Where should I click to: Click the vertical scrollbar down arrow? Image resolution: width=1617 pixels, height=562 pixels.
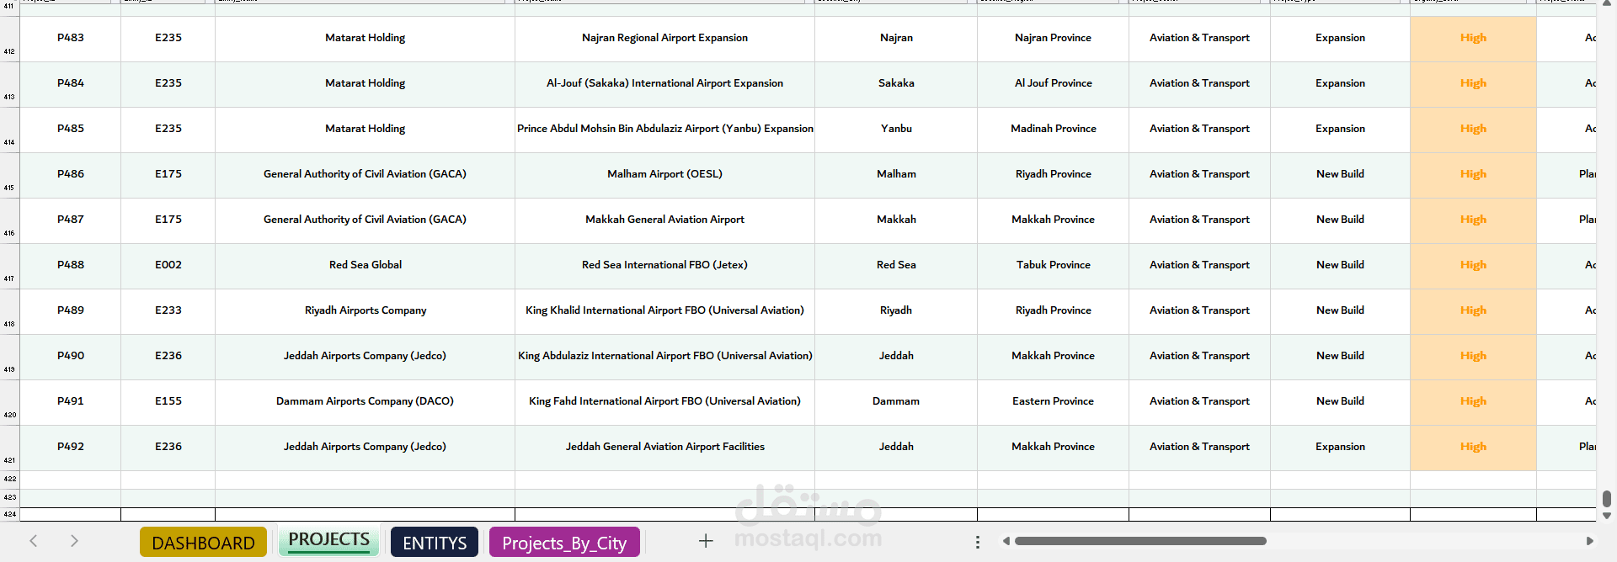click(1607, 515)
